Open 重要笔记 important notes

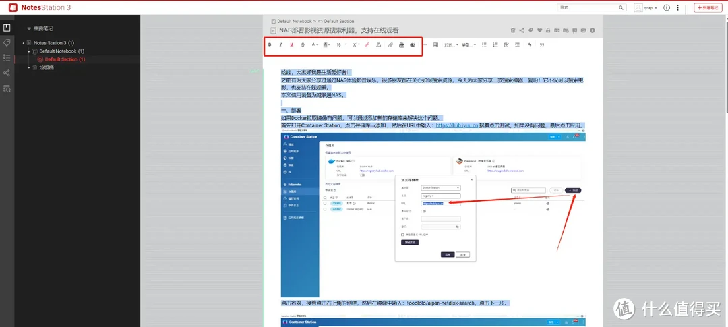(x=40, y=28)
